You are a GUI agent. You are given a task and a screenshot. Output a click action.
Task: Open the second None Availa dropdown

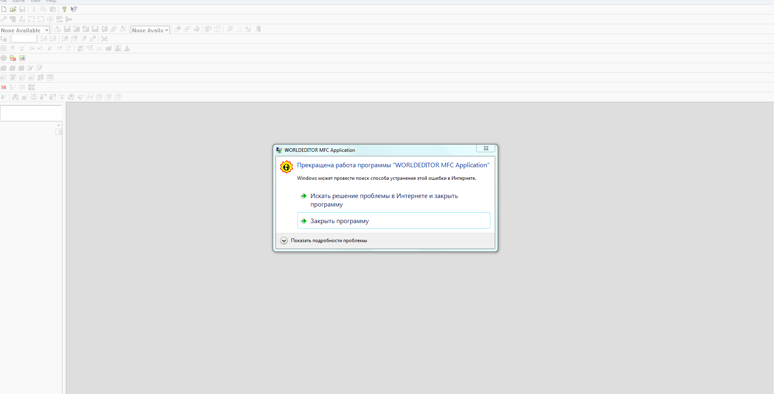coord(167,30)
